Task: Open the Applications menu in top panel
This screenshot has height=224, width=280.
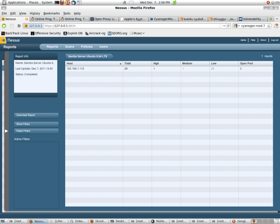Action: [17, 2]
